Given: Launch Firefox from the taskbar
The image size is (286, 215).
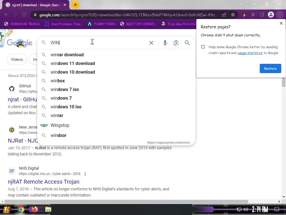Looking at the screenshot, I should coord(34,209).
